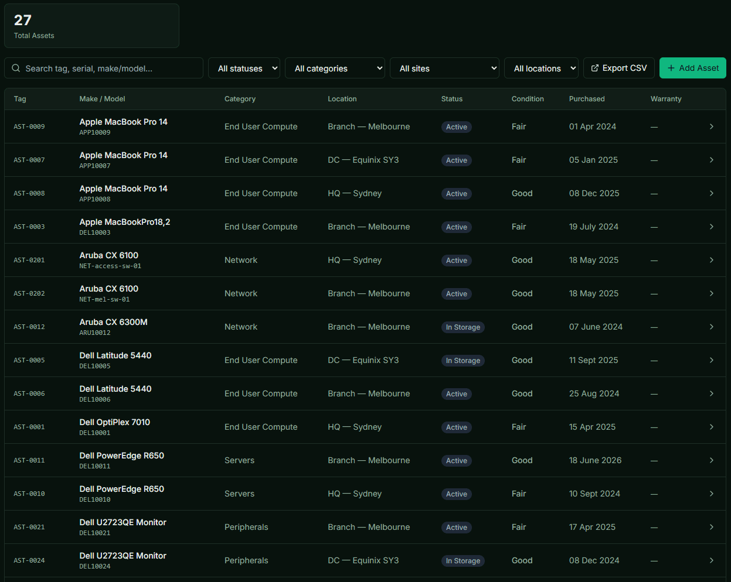Click the Add Asset button
Image resolution: width=731 pixels, height=582 pixels.
693,69
